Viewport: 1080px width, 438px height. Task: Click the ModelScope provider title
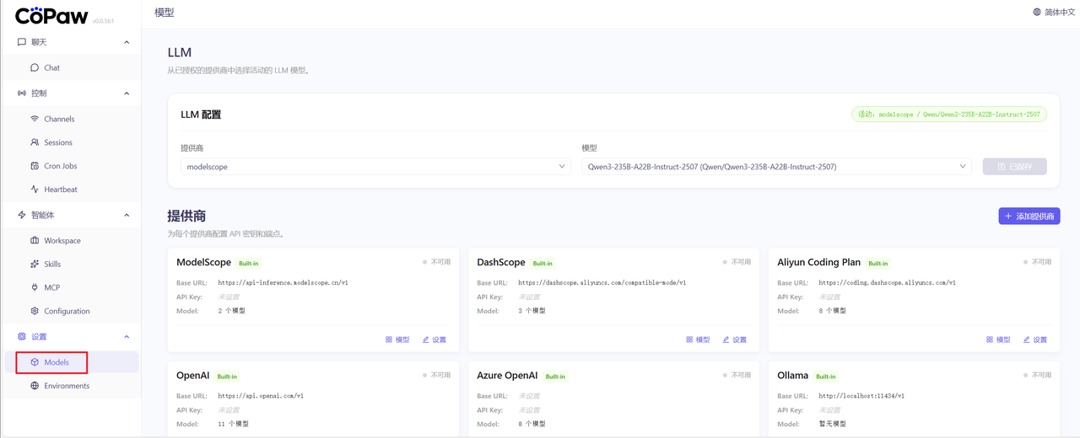point(203,263)
